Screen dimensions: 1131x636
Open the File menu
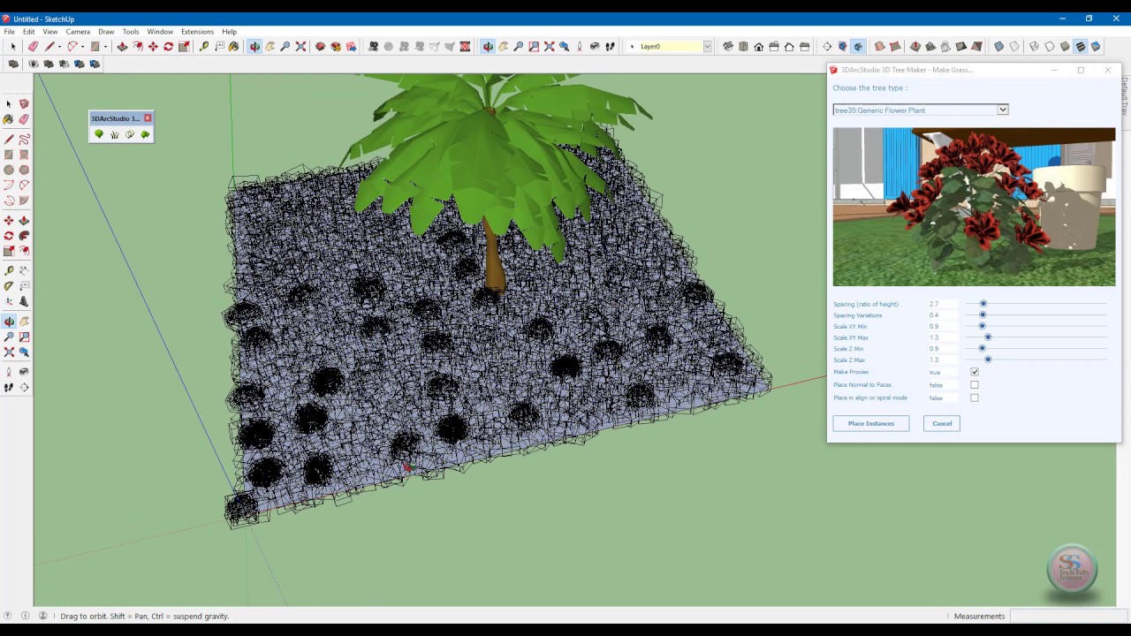point(9,31)
